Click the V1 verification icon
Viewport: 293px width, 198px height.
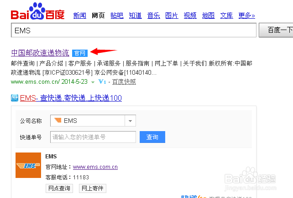point(102,81)
